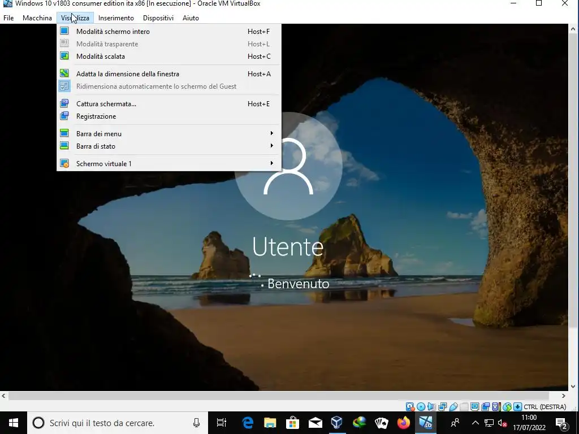This screenshot has width=579, height=434.
Task: Click the microphone icon in search box
Action: (196, 423)
